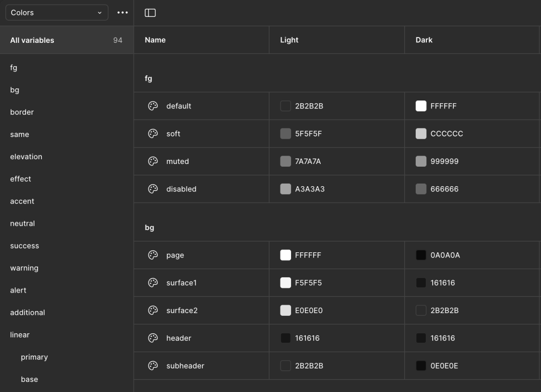
Task: Click the palette icon for subheader variable
Action: [153, 366]
